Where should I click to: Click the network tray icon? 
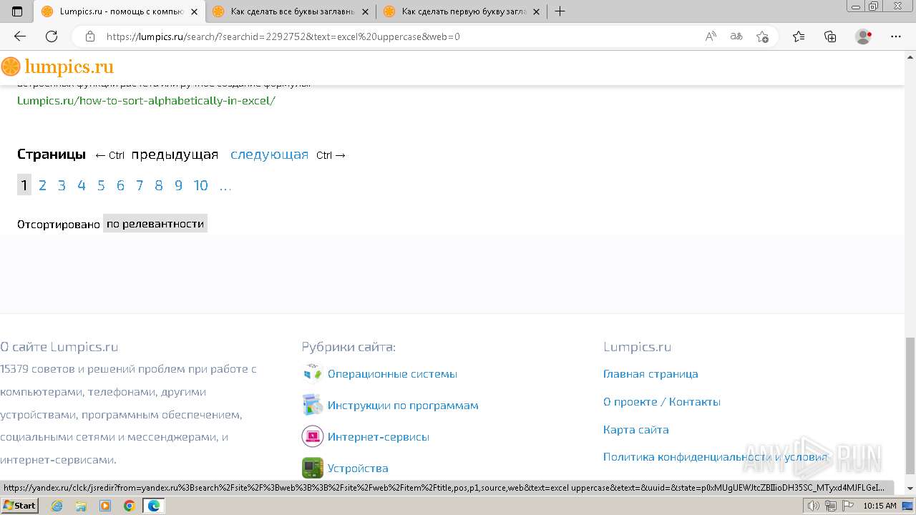pos(831,506)
